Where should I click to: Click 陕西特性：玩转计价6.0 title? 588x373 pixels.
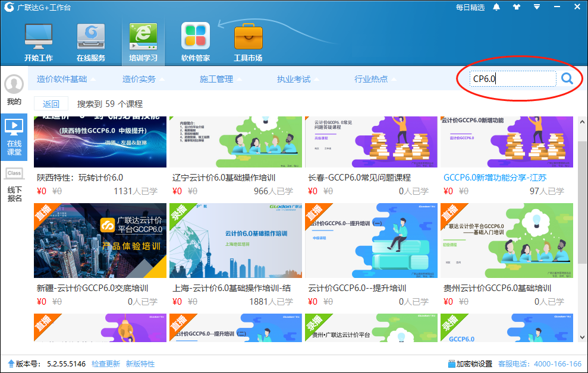(80, 178)
